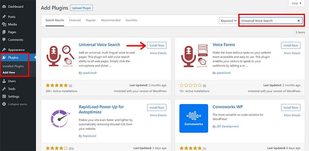Open speak2web author link under Universal Voice Search
This screenshot has height=151, width=309.
pyautogui.click(x=89, y=73)
